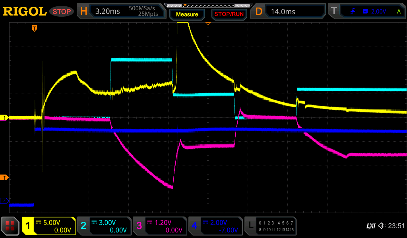Click the orange T trigger position marker at top

click(35, 28)
